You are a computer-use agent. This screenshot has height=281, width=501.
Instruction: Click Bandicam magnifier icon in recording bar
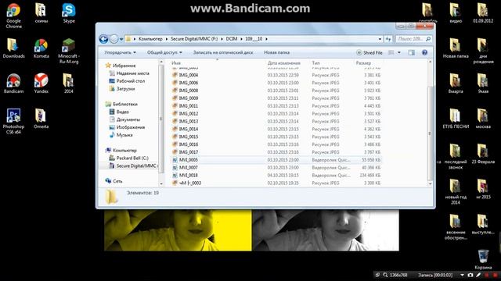point(385,275)
